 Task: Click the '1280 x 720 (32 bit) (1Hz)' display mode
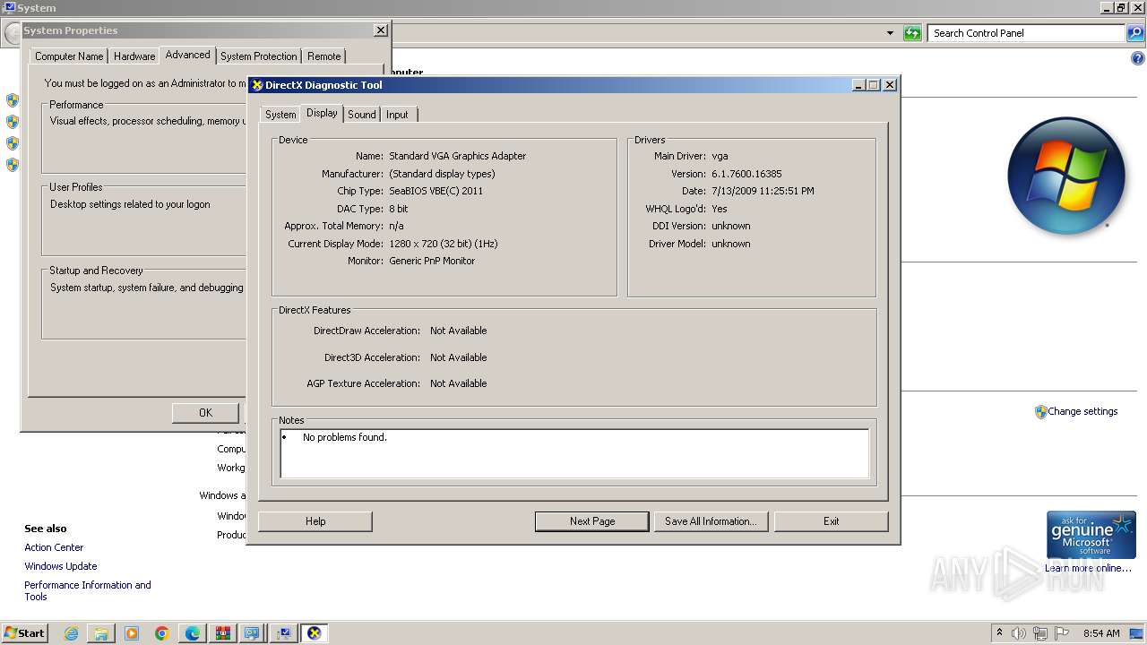click(443, 244)
